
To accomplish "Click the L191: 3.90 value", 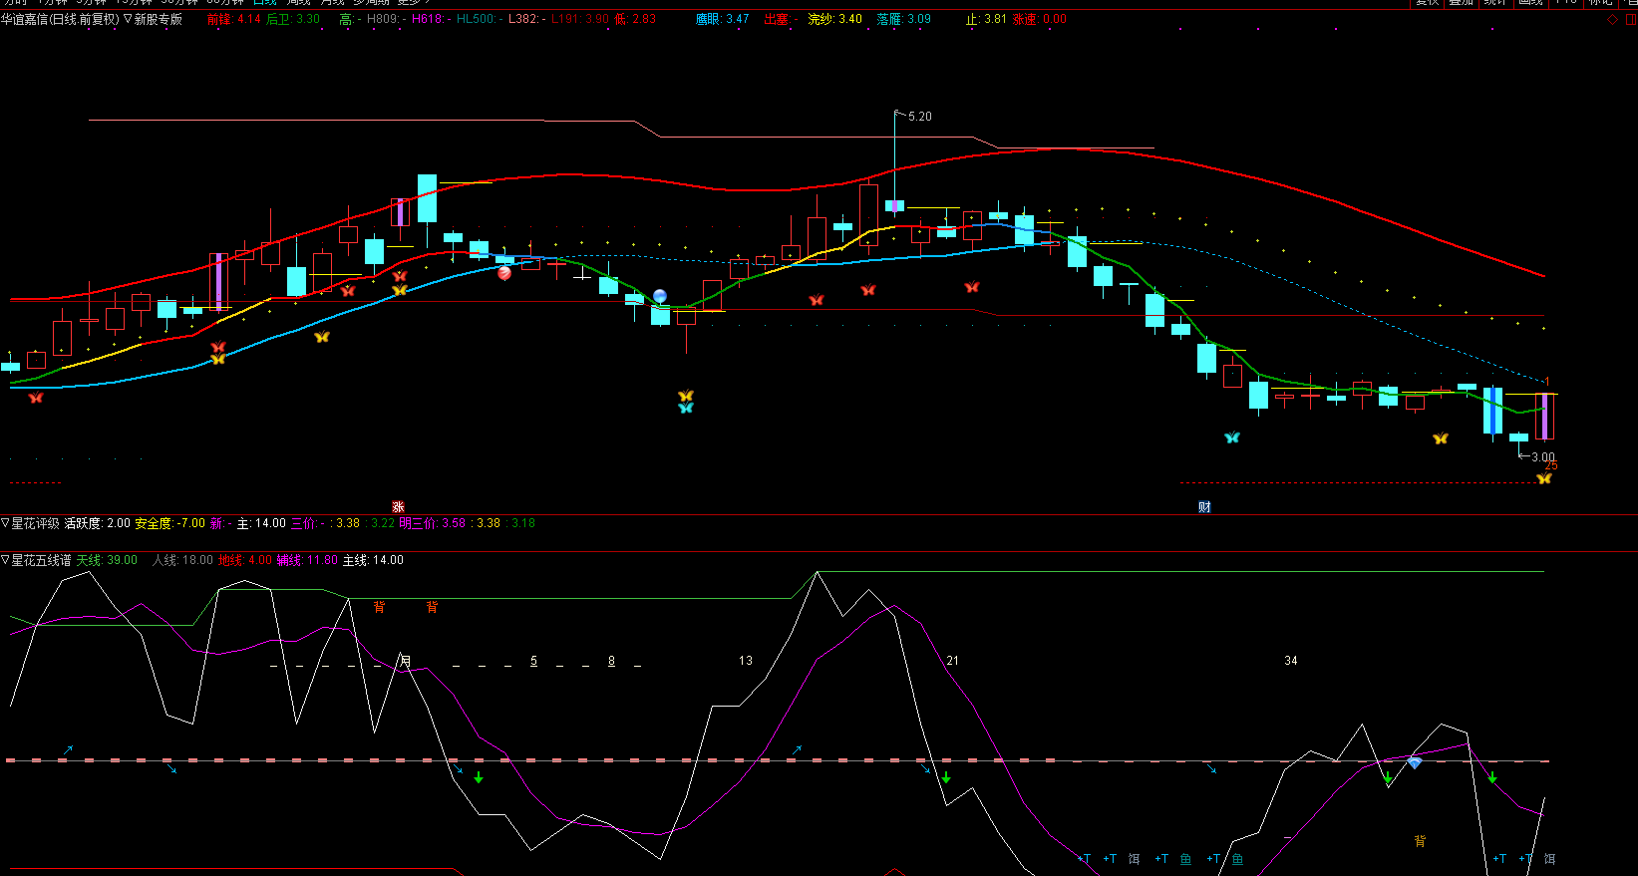I will (580, 19).
